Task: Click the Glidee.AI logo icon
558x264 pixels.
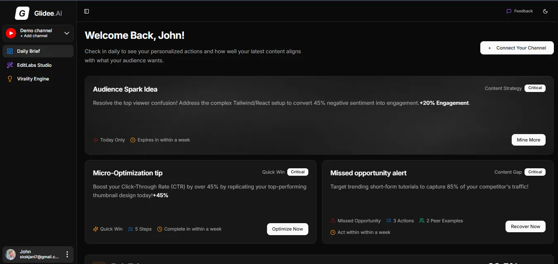Action: [21, 13]
